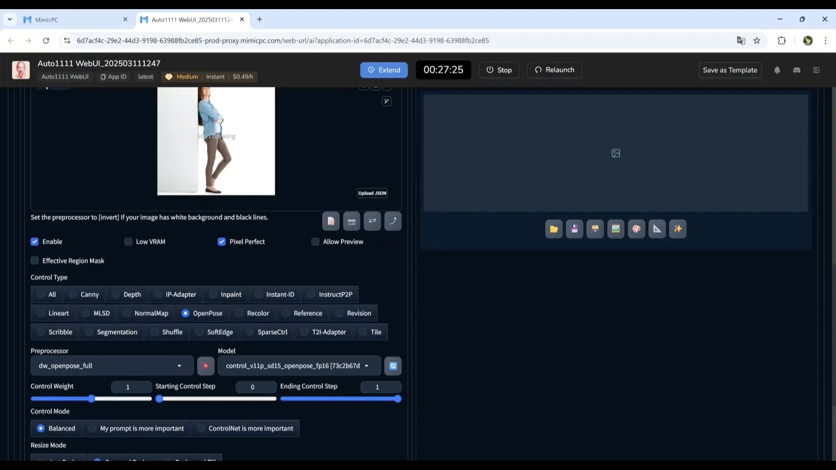Select the Canny control type

84,295
